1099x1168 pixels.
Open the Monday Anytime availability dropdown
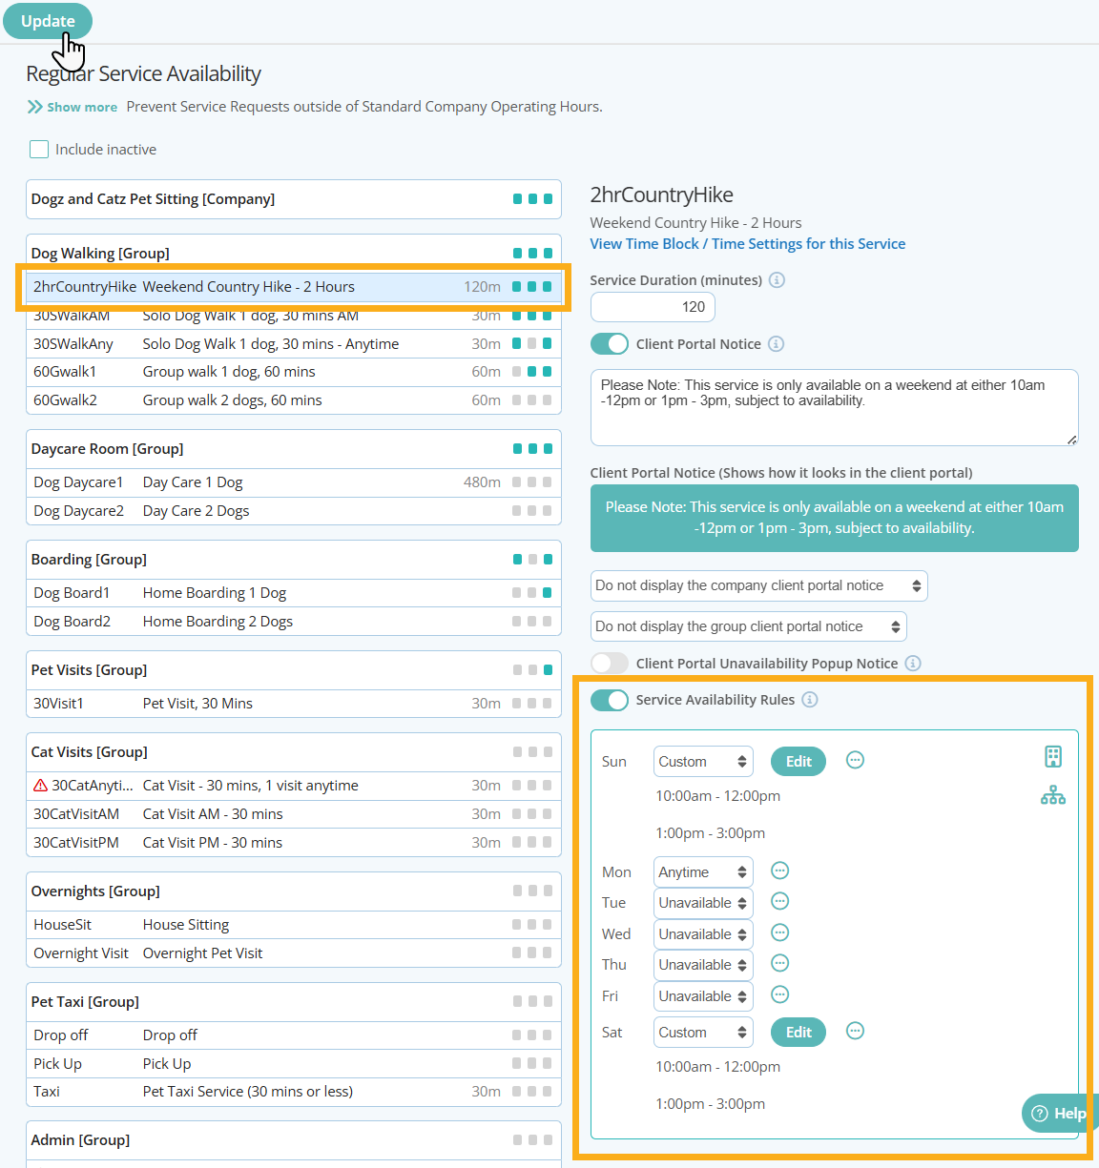703,871
